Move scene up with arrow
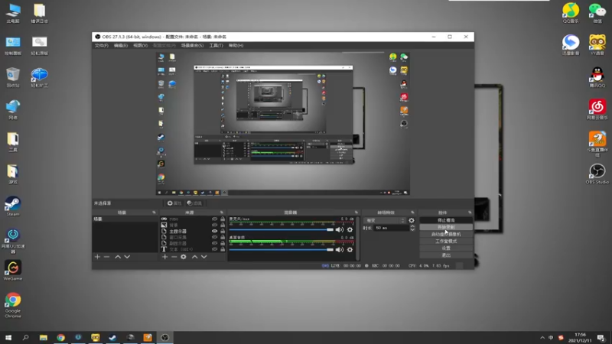This screenshot has height=344, width=612. click(x=118, y=257)
